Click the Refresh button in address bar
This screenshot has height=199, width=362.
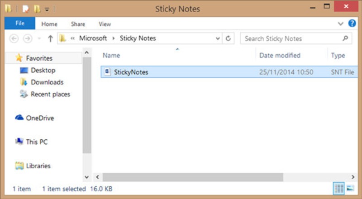click(x=229, y=38)
